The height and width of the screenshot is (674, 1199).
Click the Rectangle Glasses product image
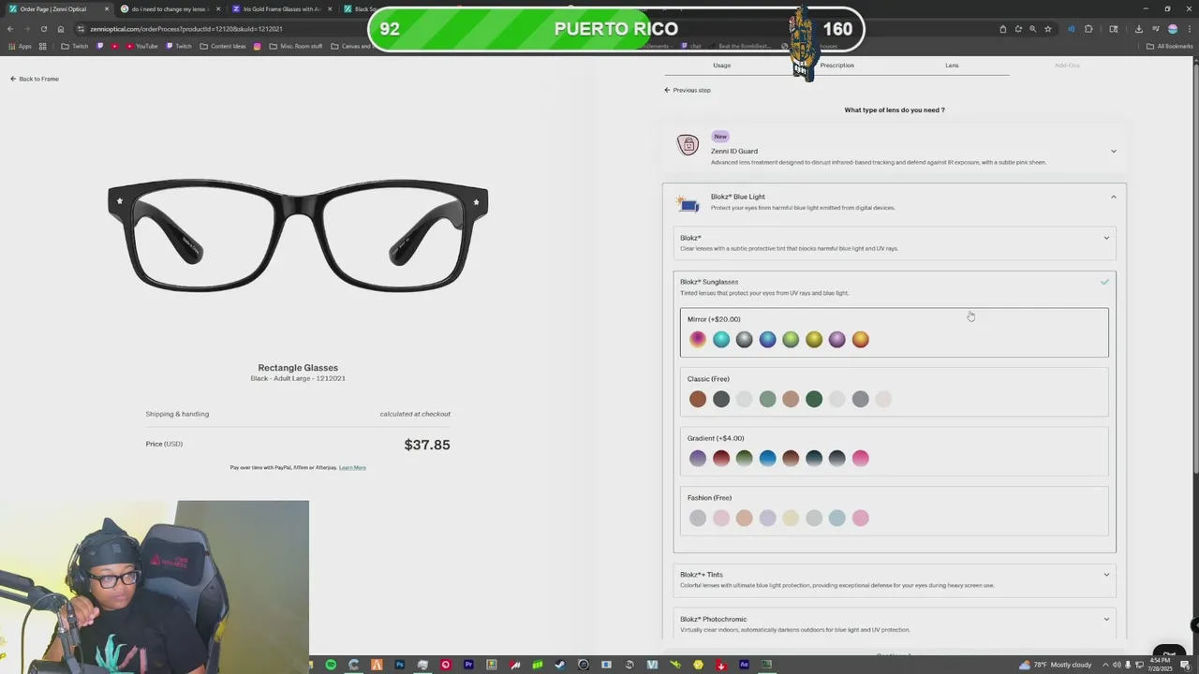coord(298,234)
